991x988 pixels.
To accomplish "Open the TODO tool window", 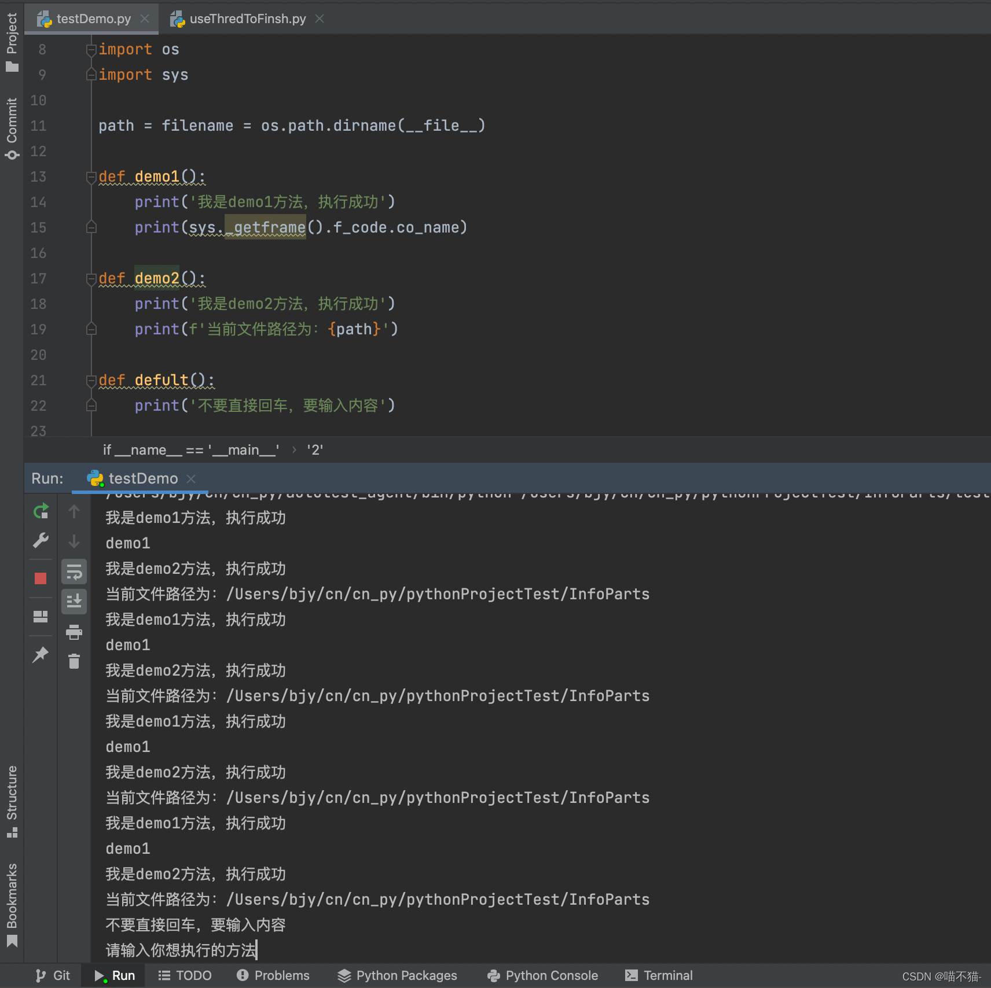I will [185, 976].
